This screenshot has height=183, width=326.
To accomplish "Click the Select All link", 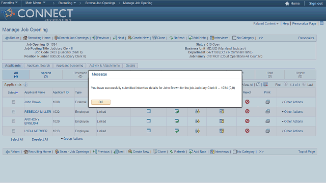I will coord(17,140).
